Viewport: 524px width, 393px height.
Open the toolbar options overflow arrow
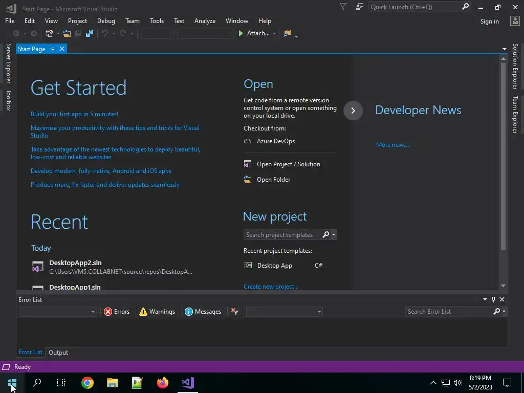[x=296, y=35]
